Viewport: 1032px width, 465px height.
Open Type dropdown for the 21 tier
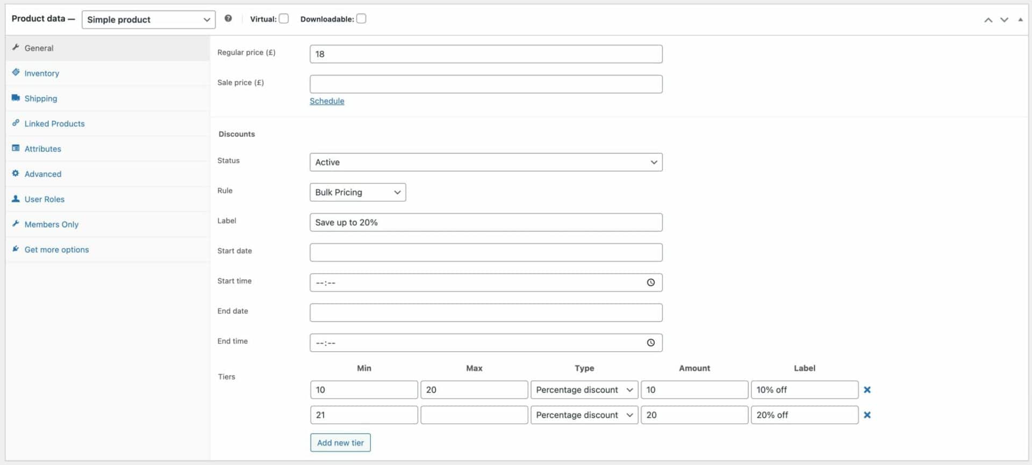[584, 415]
